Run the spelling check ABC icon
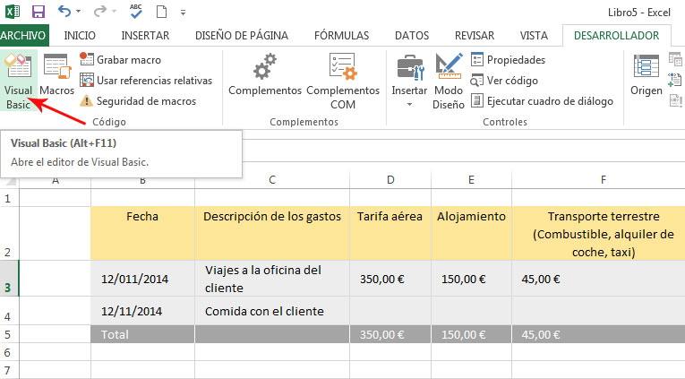This screenshot has width=685, height=379. coord(136,12)
